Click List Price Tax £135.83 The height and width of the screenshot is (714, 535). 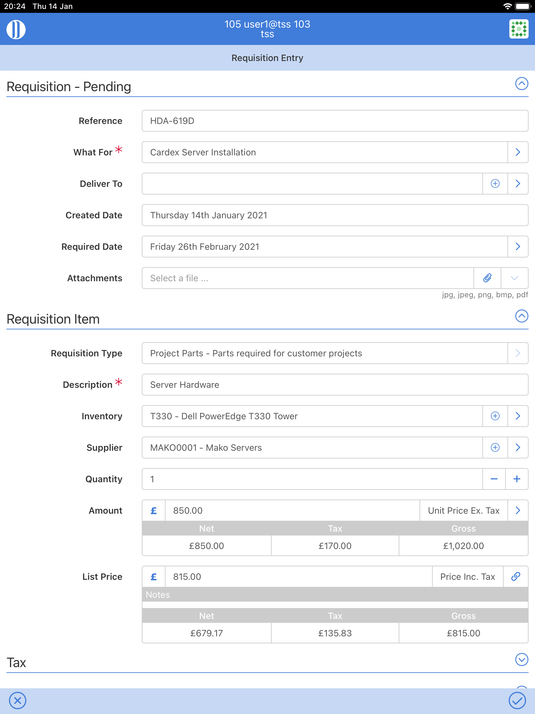pos(335,633)
